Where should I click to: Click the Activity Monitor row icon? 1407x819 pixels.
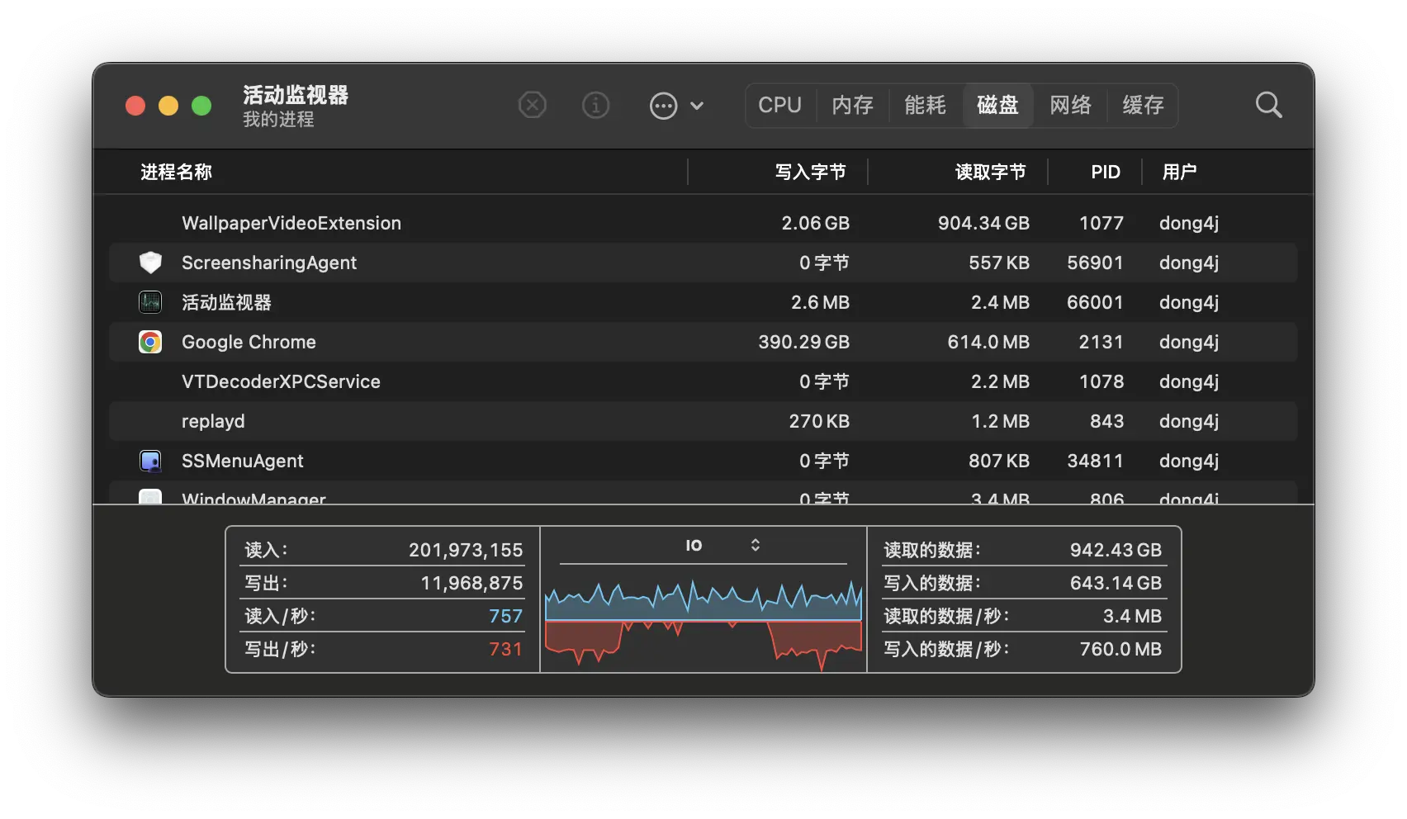pyautogui.click(x=150, y=302)
